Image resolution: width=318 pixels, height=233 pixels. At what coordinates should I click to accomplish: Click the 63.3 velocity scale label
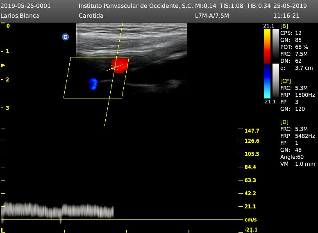coord(250,180)
